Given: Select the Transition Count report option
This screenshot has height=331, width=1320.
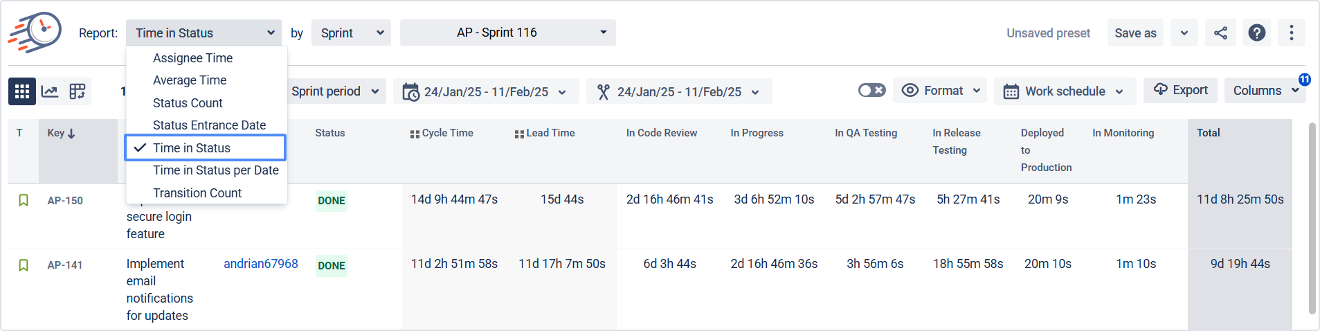Looking at the screenshot, I should (197, 193).
